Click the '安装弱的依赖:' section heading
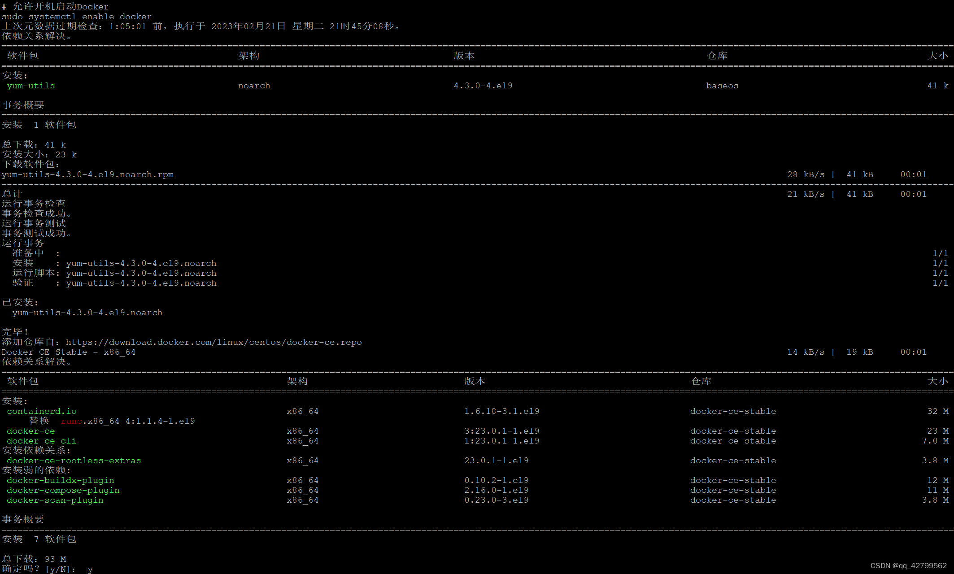Viewport: 954px width, 574px height. tap(36, 470)
